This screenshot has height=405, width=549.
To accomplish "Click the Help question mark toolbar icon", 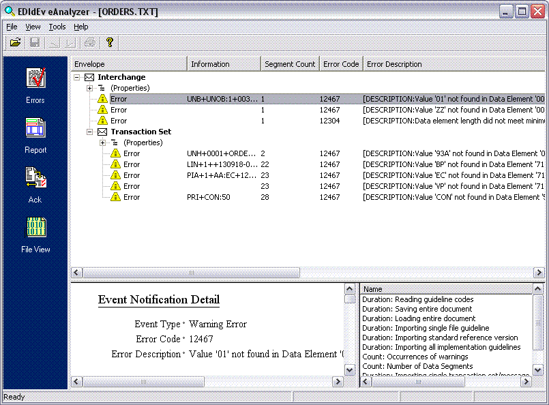I will tap(109, 43).
